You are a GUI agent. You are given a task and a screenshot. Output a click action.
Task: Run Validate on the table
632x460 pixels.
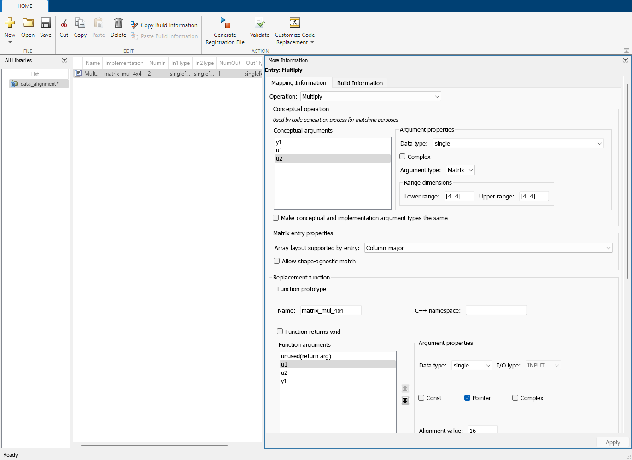pos(259,23)
